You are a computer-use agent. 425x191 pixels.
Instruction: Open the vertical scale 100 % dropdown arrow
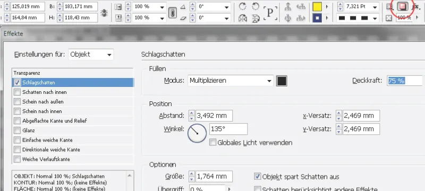point(163,19)
